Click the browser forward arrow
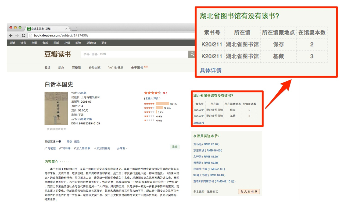Viewport: 344px width, 215px height. click(x=17, y=35)
